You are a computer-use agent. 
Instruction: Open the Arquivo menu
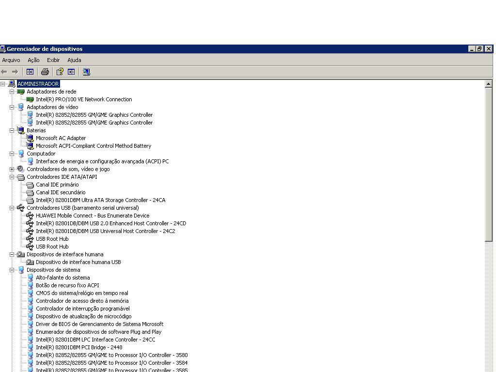(x=11, y=60)
